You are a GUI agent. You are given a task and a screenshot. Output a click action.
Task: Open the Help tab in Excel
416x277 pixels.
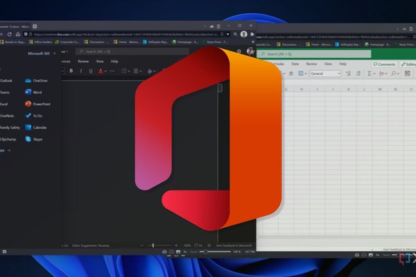(343, 64)
